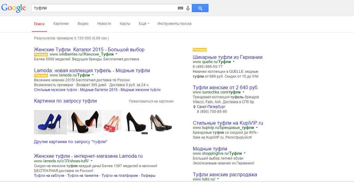
Task: Expand arrow next to kupivip.ru URL
Action: click(x=257, y=128)
